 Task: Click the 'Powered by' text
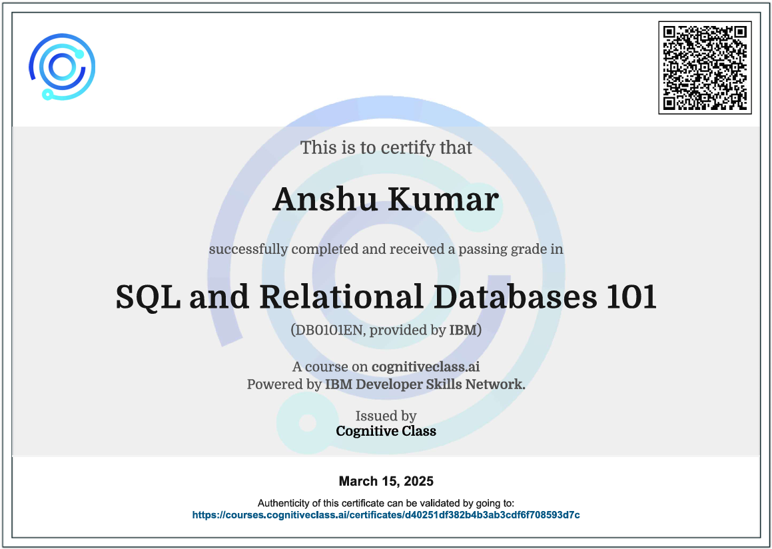click(x=284, y=384)
